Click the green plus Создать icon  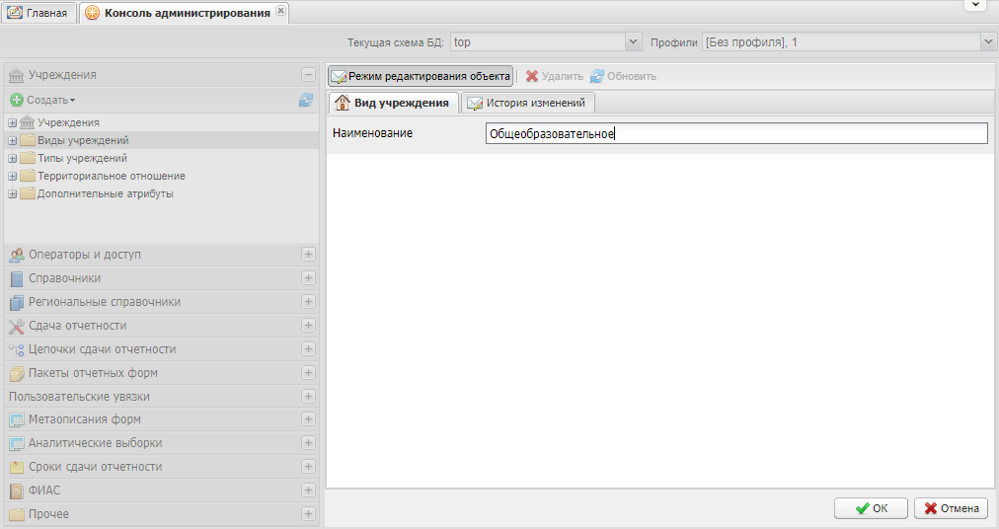16,100
